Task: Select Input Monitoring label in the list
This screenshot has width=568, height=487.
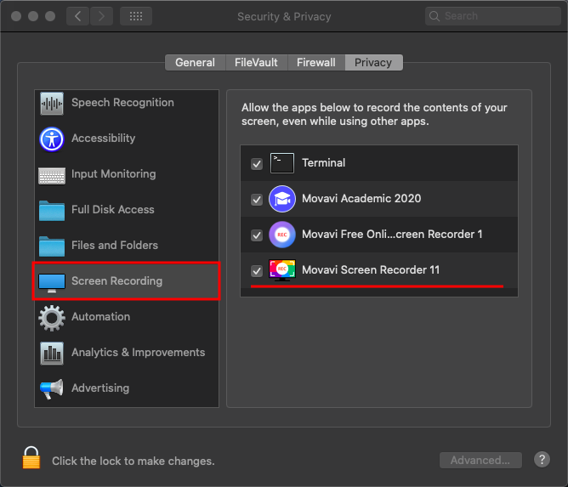Action: [x=114, y=173]
